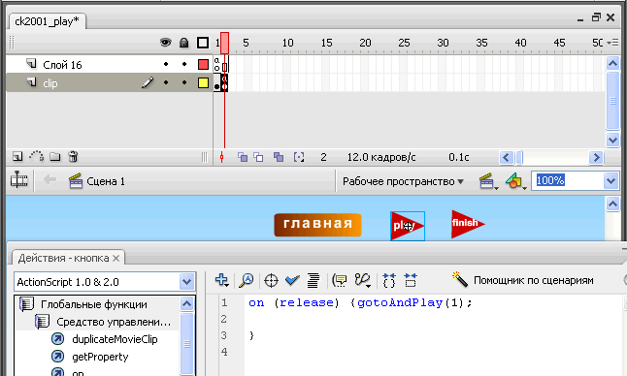Image resolution: width=627 pixels, height=376 pixels.
Task: Select duplicateMovieClip in actions toolbox
Action: [115, 339]
